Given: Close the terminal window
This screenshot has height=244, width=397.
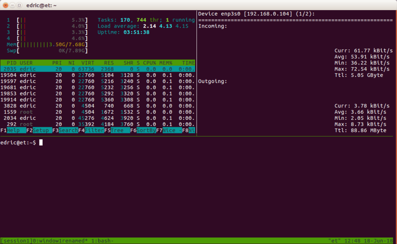Looking at the screenshot, I should coord(5,5).
